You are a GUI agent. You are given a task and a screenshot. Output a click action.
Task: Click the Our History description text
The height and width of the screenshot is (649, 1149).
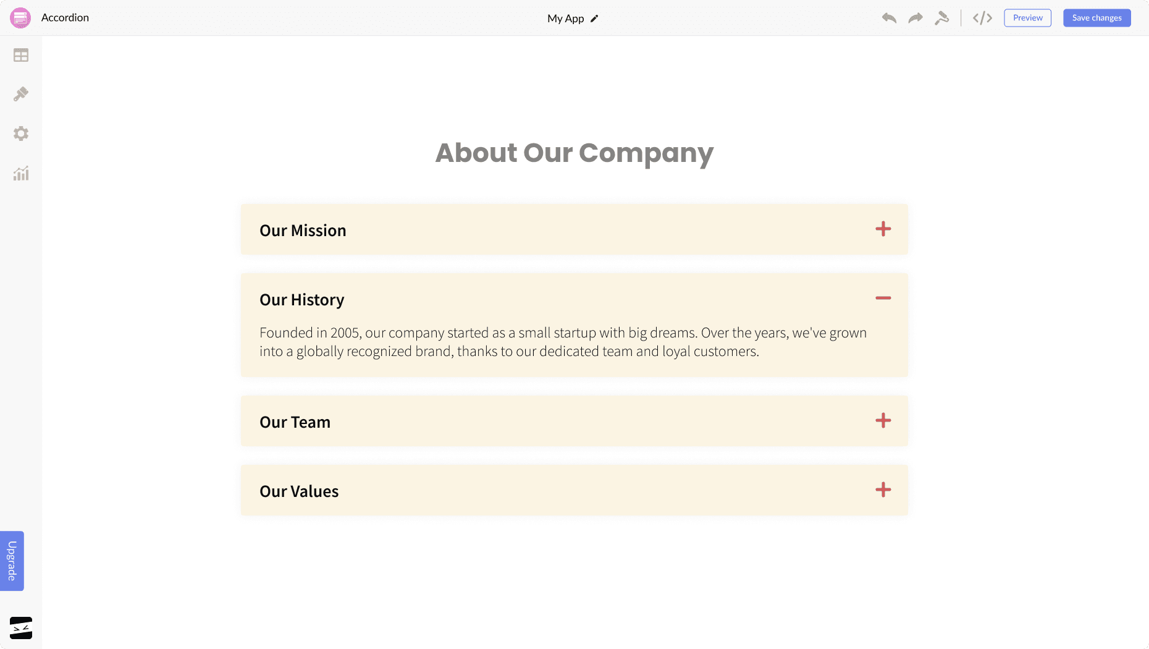563,342
